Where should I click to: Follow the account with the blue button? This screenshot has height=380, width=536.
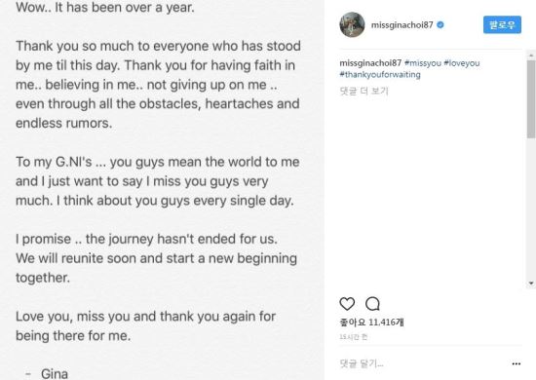(502, 24)
